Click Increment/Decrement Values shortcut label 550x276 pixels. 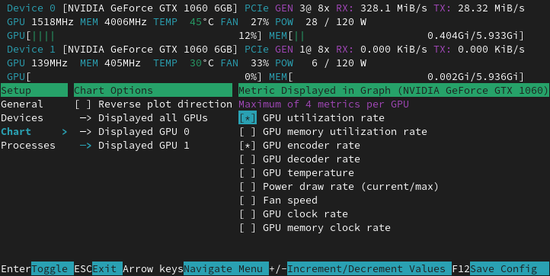point(369,268)
